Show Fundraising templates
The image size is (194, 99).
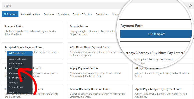pos(63,14)
